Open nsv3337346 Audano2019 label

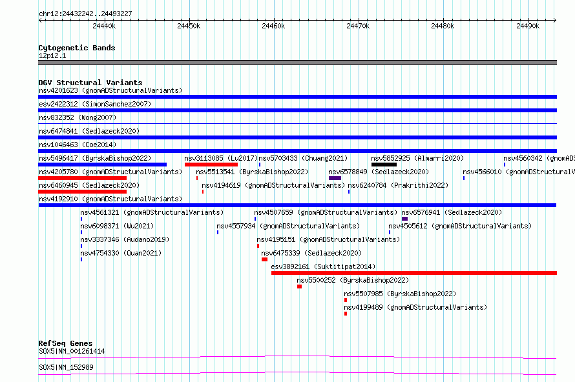click(125, 239)
